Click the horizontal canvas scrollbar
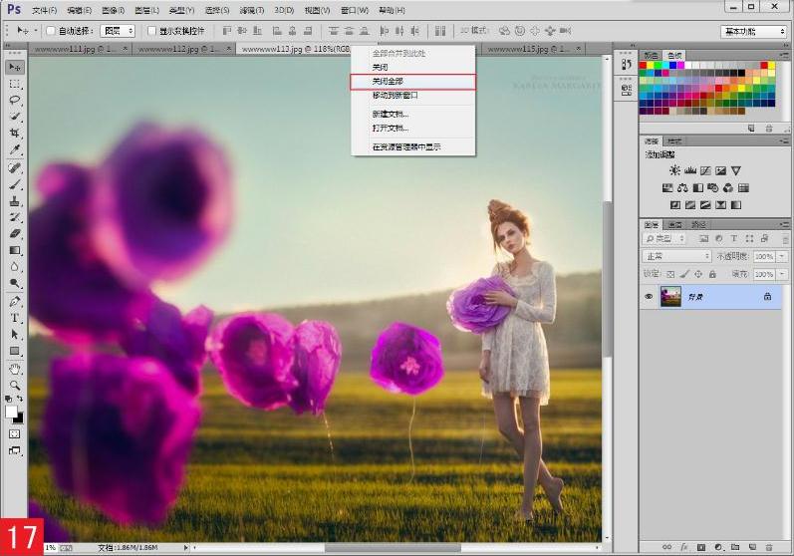Viewport: 794px width, 556px height. coord(393,547)
